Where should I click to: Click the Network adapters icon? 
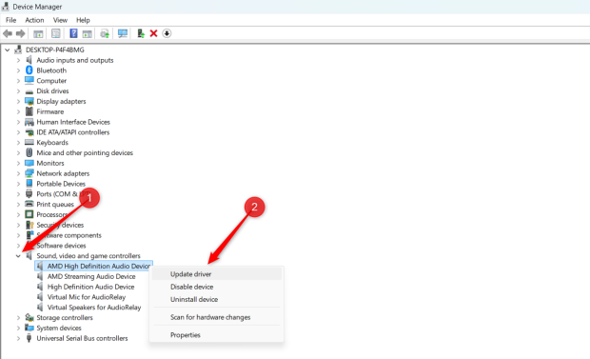point(29,173)
